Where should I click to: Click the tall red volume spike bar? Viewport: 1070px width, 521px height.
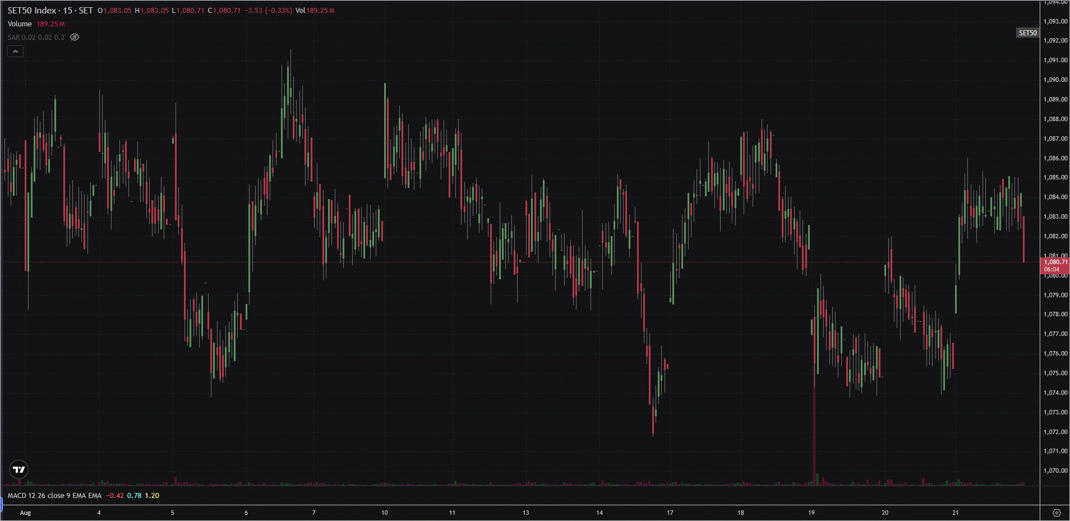(814, 432)
